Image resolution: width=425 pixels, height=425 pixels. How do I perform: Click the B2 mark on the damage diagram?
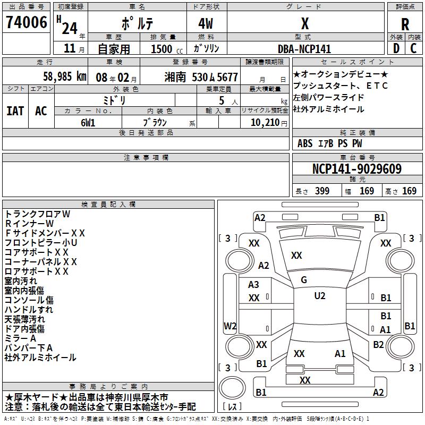click(378, 345)
